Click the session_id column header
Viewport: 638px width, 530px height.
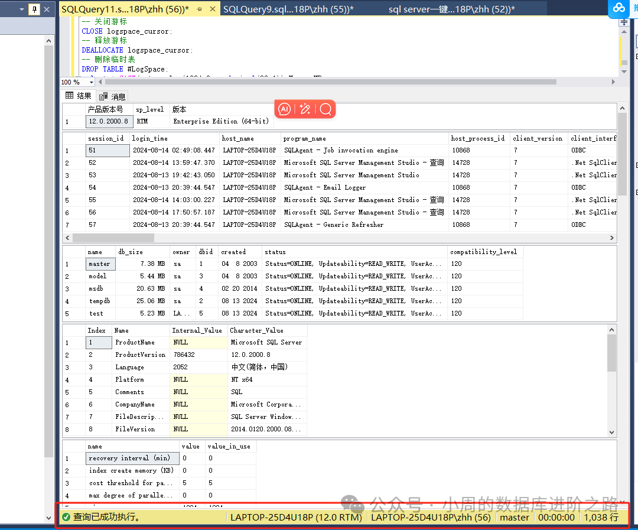[106, 138]
